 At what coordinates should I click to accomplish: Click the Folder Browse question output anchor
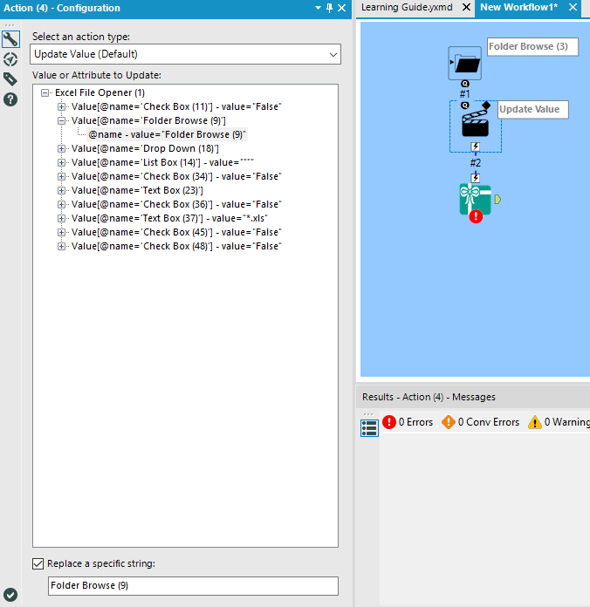(x=465, y=84)
